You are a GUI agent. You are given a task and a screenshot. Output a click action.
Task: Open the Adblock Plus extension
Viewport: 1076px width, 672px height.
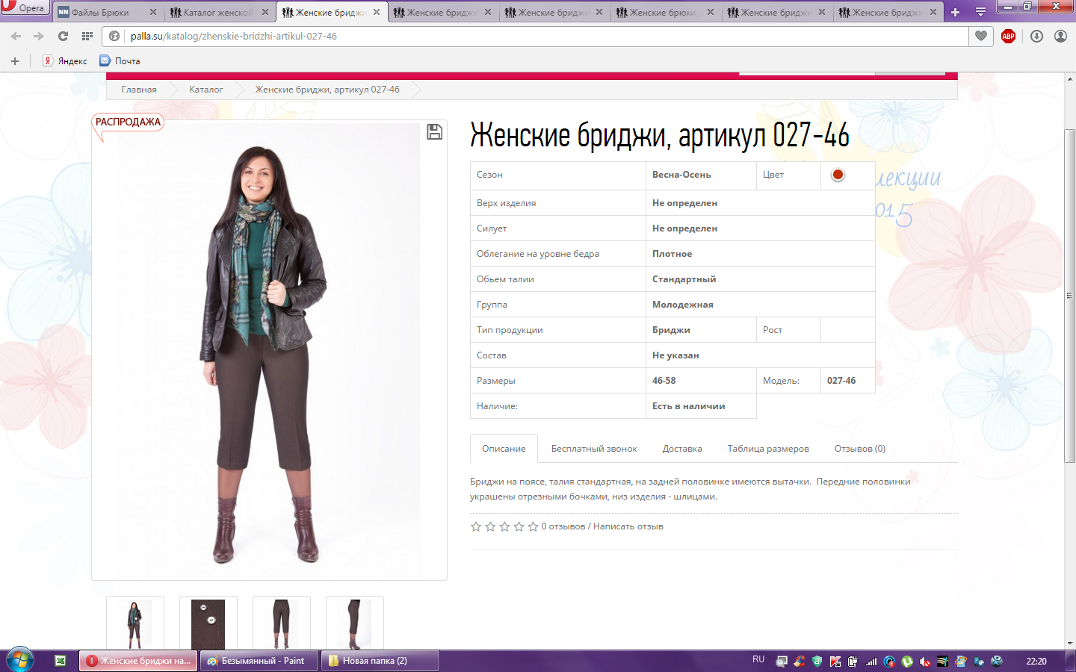(1008, 36)
